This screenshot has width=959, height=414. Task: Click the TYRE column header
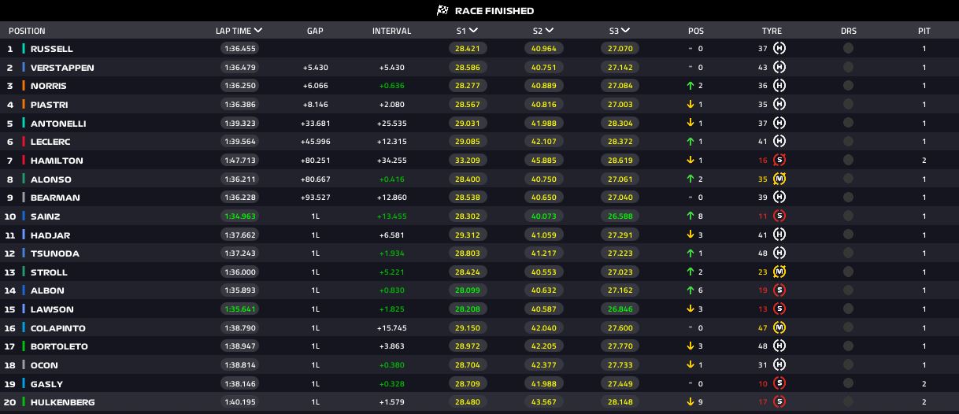point(772,31)
